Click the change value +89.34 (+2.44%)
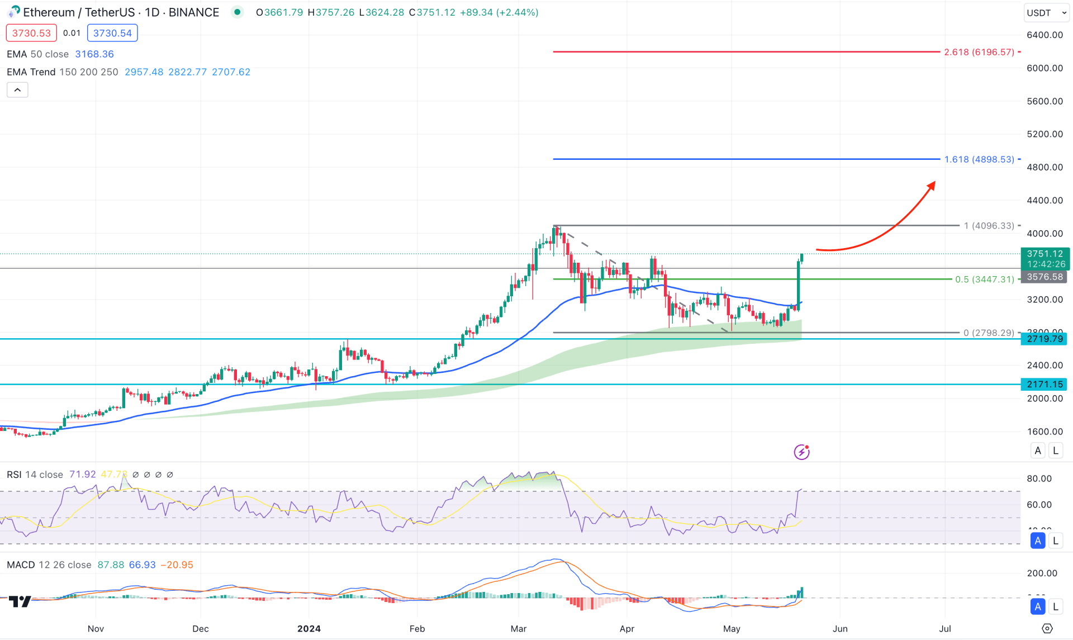The height and width of the screenshot is (640, 1073). click(x=499, y=12)
